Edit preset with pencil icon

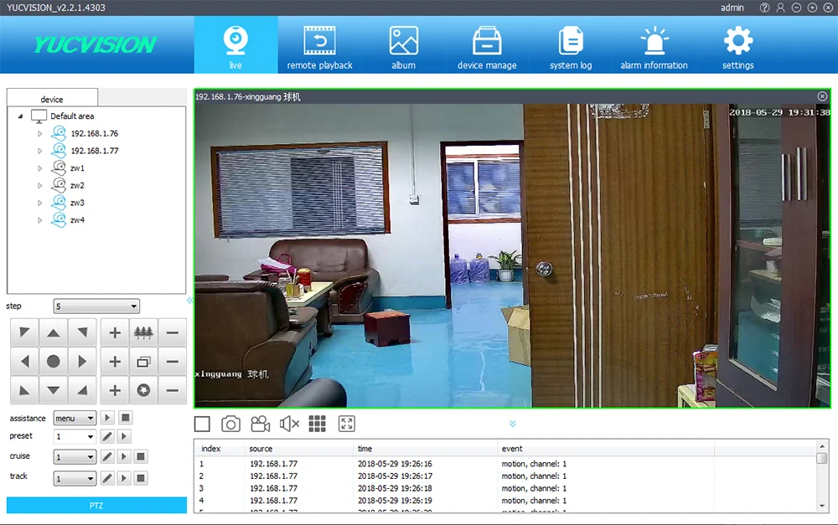(107, 436)
